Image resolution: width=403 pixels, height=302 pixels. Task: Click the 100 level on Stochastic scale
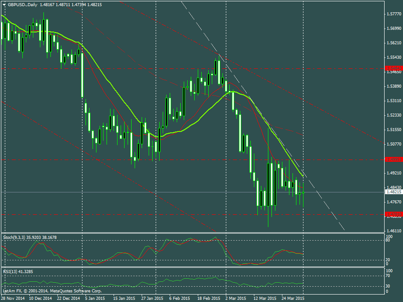coord(388,236)
